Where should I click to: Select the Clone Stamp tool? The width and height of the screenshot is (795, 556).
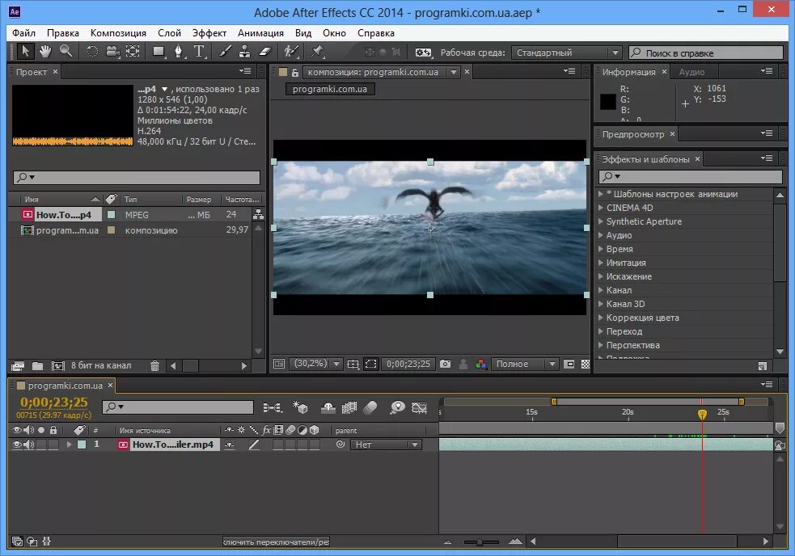245,51
